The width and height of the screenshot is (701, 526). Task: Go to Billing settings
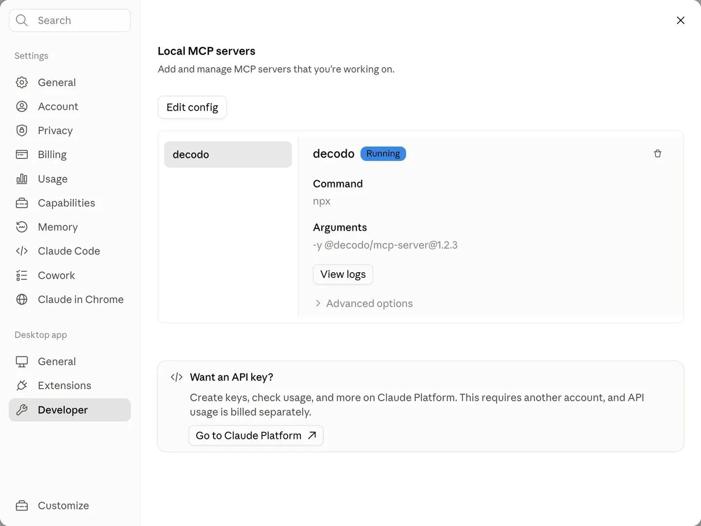pyautogui.click(x=70, y=154)
